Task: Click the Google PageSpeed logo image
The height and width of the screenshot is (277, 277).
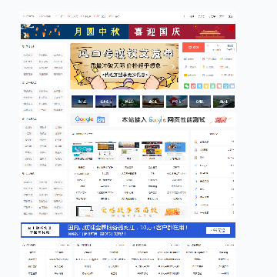Action: tap(90, 119)
